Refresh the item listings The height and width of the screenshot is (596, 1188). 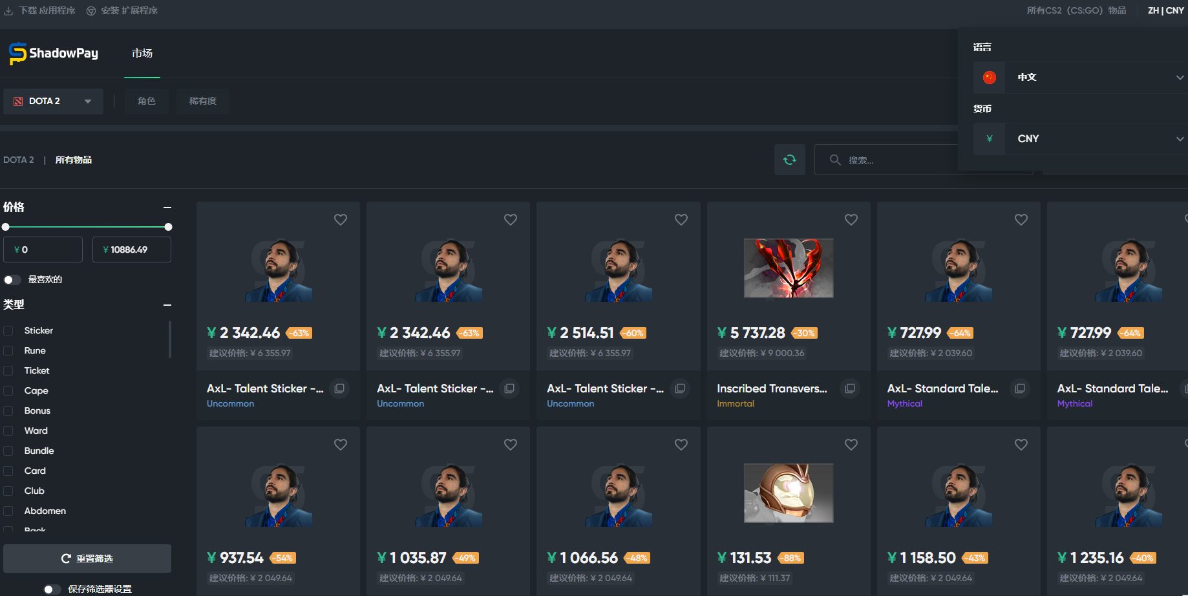[790, 160]
